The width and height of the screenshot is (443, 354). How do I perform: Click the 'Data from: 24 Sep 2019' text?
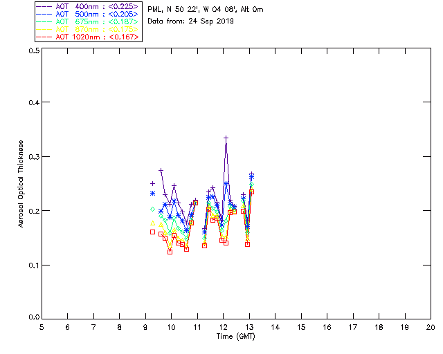tap(191, 21)
